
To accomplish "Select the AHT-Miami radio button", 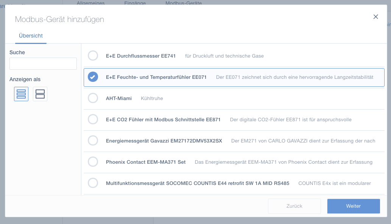I will 93,98.
